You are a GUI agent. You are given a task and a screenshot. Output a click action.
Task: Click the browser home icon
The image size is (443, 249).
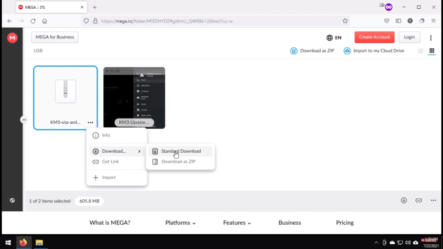[45, 21]
